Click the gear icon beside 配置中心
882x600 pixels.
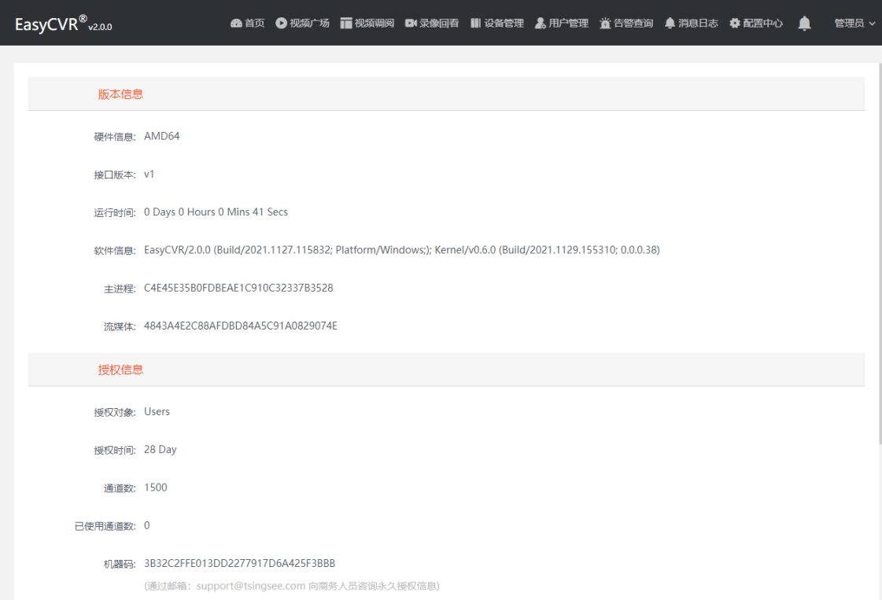(735, 23)
